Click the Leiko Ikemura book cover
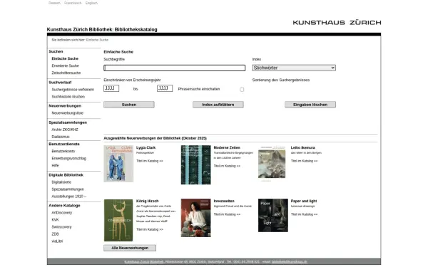This screenshot has height=267, width=428. click(272, 164)
